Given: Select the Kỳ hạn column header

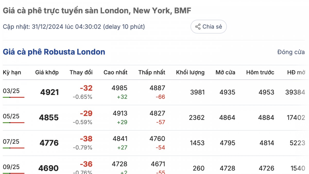Looking at the screenshot, I should [x=12, y=72].
